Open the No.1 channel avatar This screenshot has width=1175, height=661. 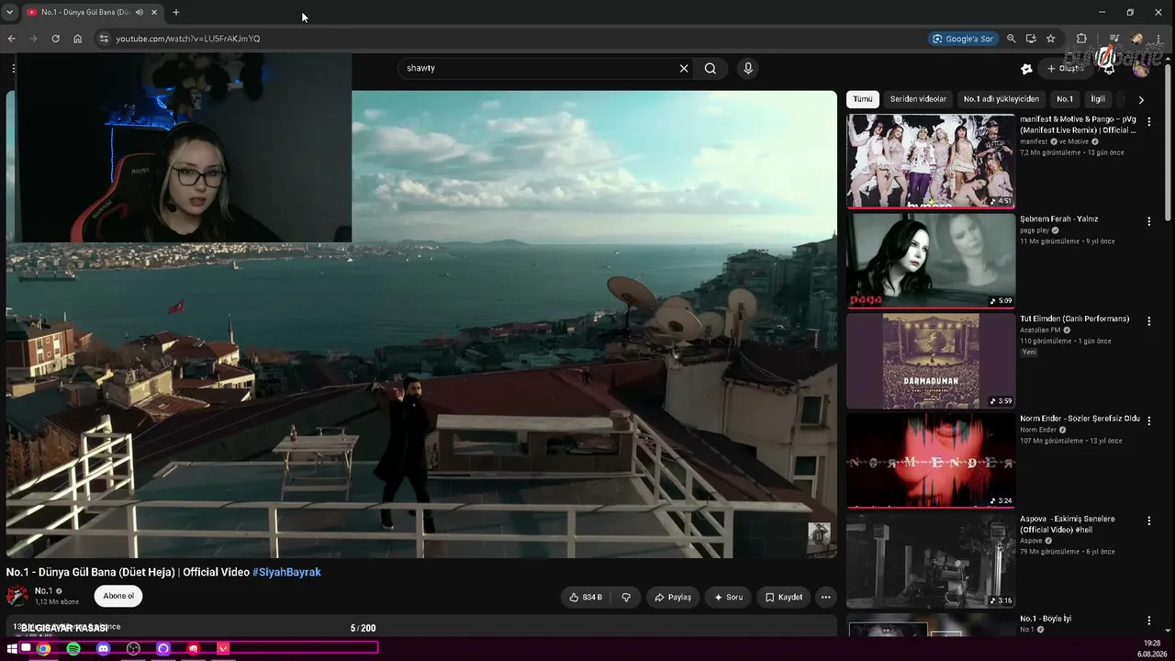pos(17,596)
